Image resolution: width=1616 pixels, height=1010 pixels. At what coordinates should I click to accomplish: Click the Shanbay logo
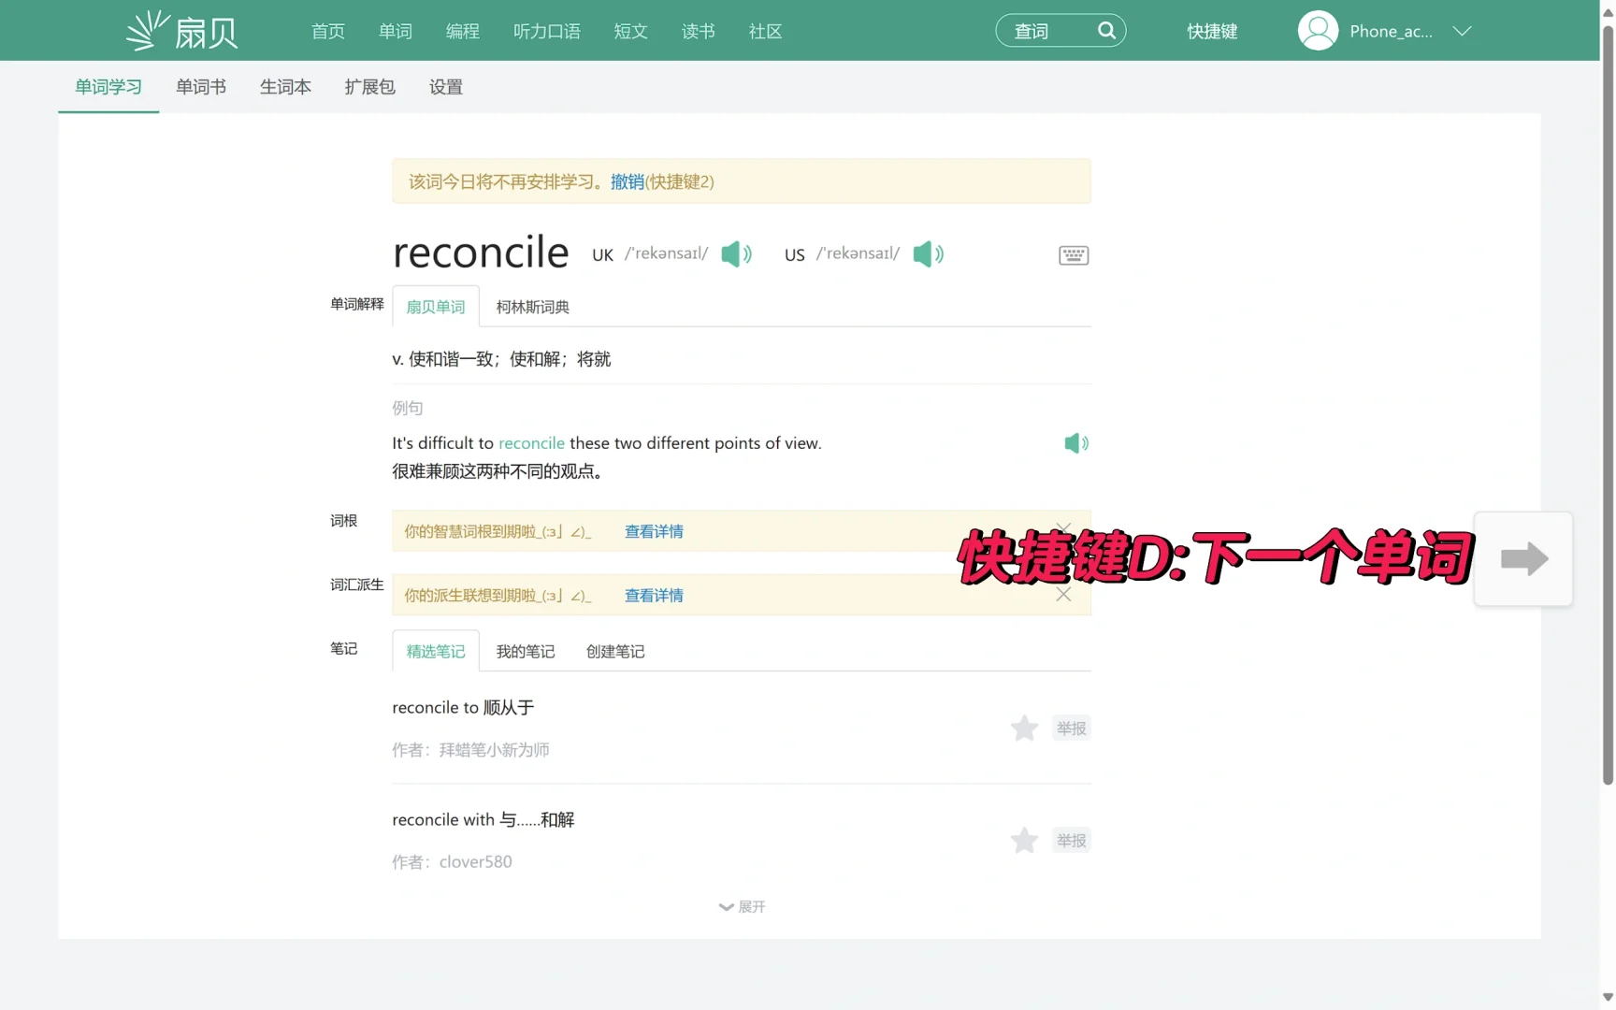click(180, 30)
